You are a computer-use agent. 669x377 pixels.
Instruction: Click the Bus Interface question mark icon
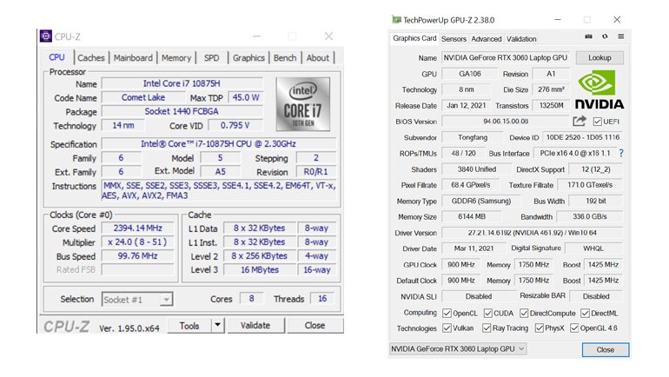pyautogui.click(x=621, y=153)
